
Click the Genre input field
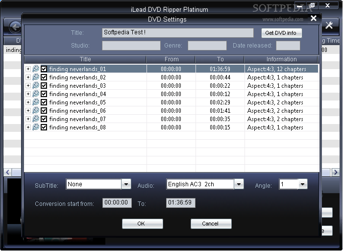(207, 46)
